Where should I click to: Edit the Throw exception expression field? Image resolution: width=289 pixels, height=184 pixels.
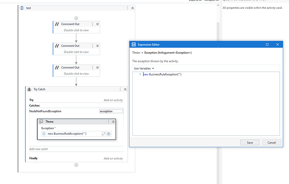[x=74, y=134]
